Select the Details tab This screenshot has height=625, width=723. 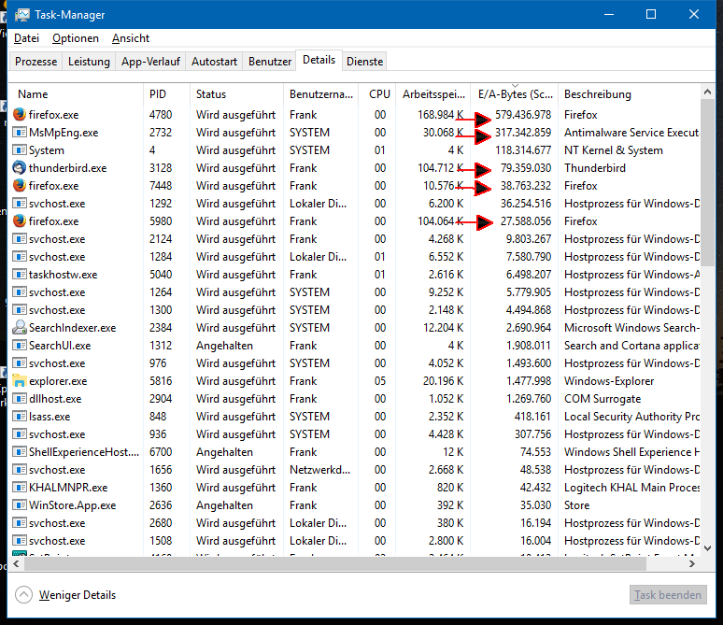pyautogui.click(x=319, y=60)
